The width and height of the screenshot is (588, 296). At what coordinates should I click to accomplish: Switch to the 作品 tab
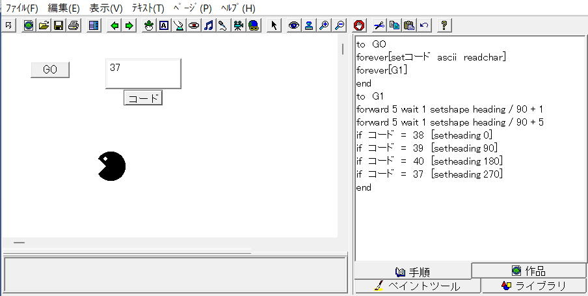529,271
